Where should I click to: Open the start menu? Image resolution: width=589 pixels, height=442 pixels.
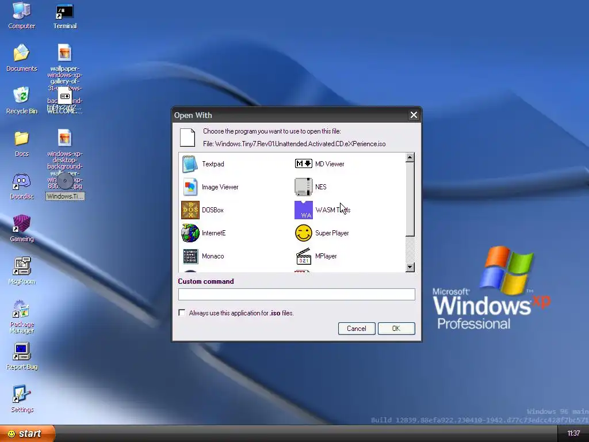pos(28,433)
